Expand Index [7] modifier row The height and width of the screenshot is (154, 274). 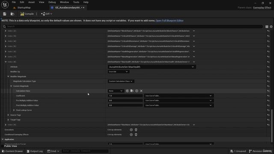pyautogui.click(x=6, y=56)
